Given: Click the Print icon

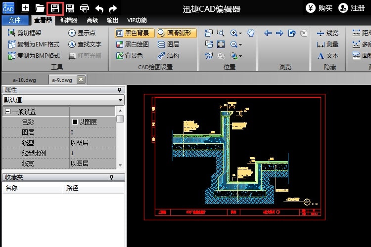Looking at the screenshot, I should (85, 8).
